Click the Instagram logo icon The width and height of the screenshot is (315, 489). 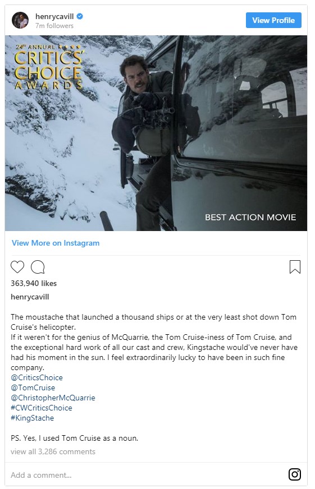[294, 474]
